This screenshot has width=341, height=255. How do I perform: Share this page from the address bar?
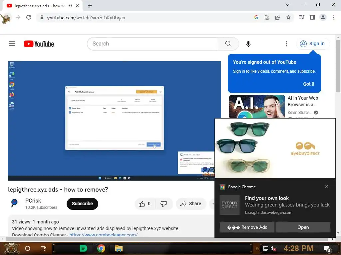tap(277, 17)
